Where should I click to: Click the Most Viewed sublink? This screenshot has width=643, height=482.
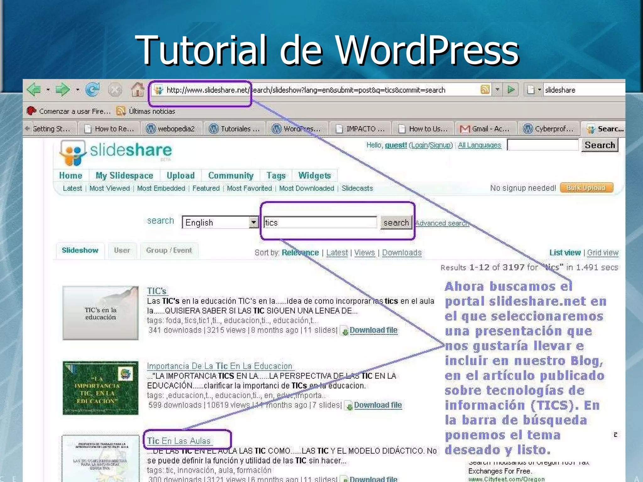(110, 188)
